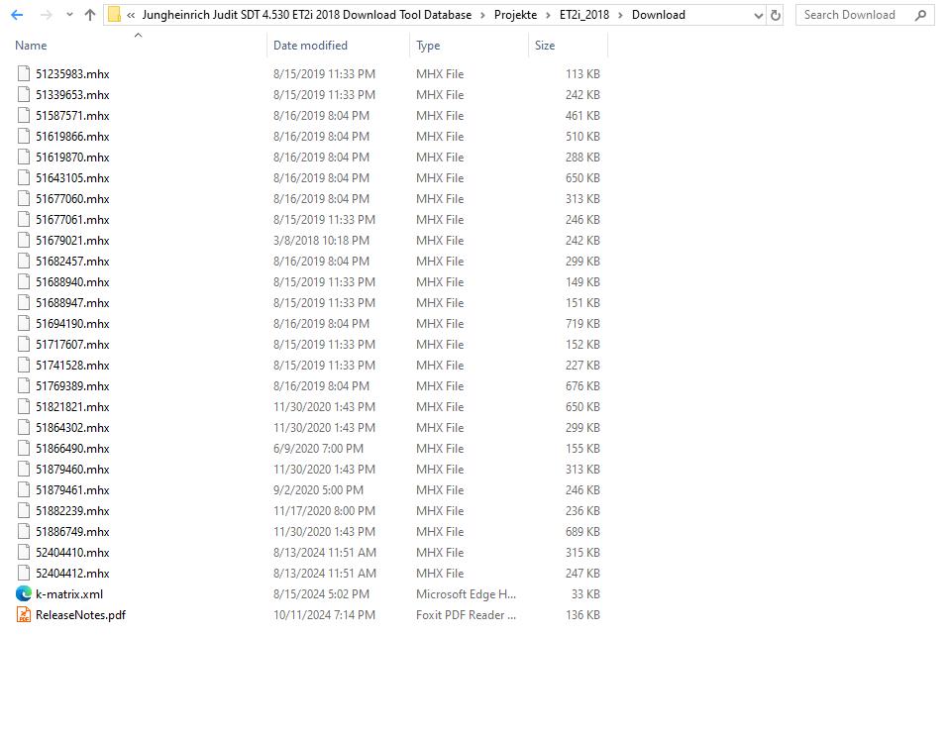Expand chevron after ET2i_2018 breadcrumb

click(620, 15)
